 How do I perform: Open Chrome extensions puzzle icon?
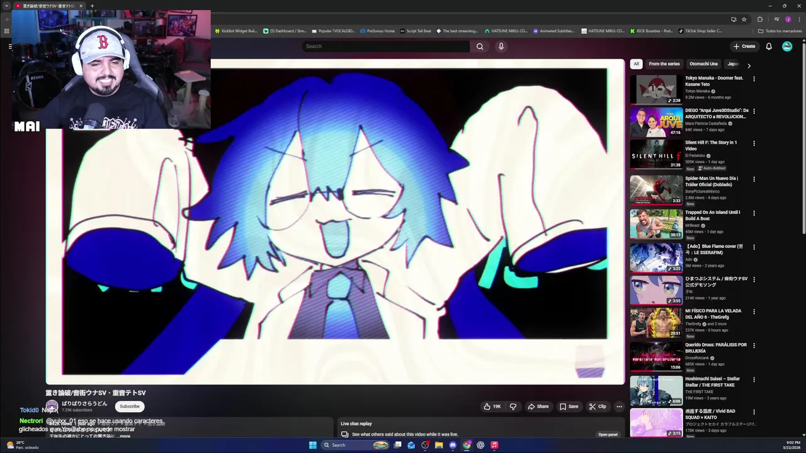760,20
